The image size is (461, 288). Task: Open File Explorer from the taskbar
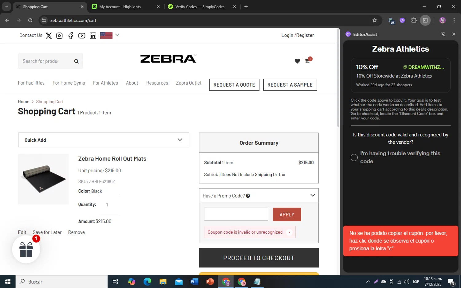pyautogui.click(x=163, y=282)
